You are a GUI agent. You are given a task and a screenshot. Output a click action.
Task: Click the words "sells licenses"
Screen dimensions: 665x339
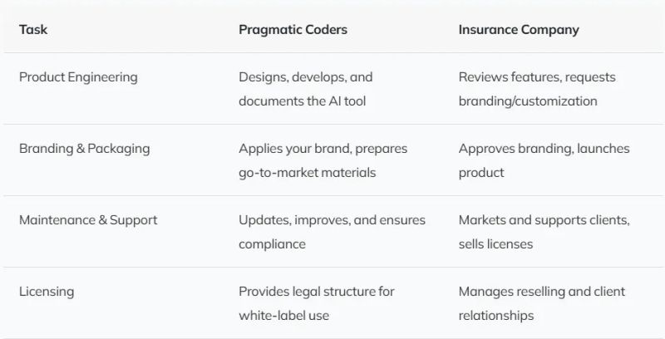pos(496,244)
